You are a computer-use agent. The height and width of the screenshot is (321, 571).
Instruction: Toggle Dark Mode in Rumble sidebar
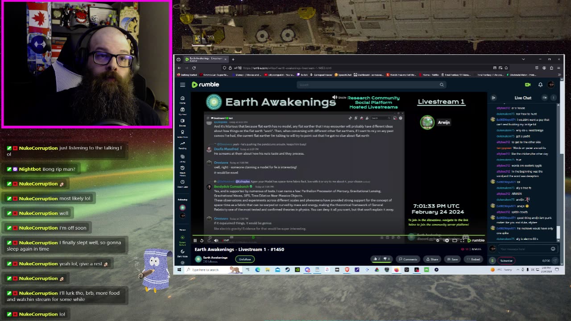(x=182, y=254)
